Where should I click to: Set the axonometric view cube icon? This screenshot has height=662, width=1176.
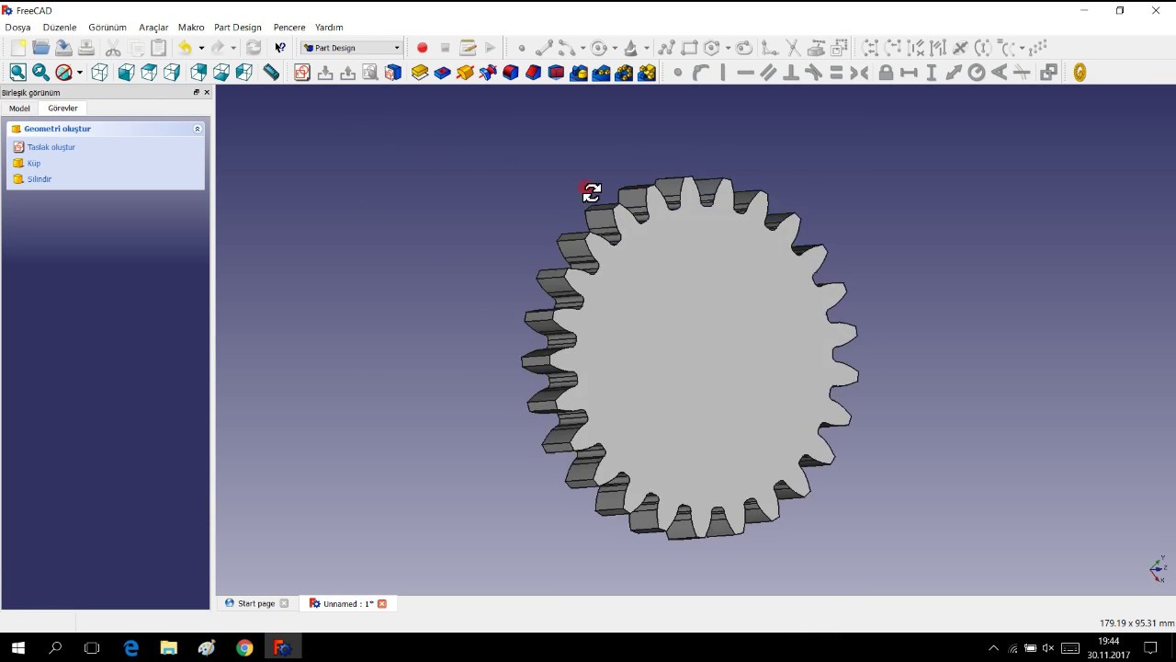pyautogui.click(x=100, y=73)
